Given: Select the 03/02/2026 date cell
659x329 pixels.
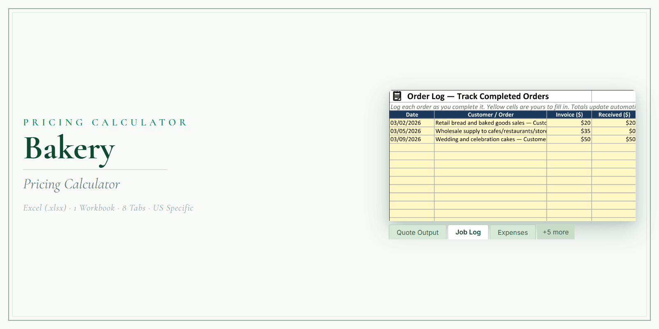Looking at the screenshot, I should tap(412, 123).
